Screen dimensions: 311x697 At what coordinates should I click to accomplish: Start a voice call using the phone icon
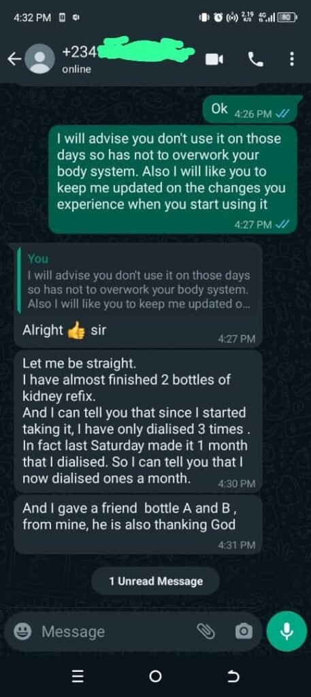[x=255, y=59]
